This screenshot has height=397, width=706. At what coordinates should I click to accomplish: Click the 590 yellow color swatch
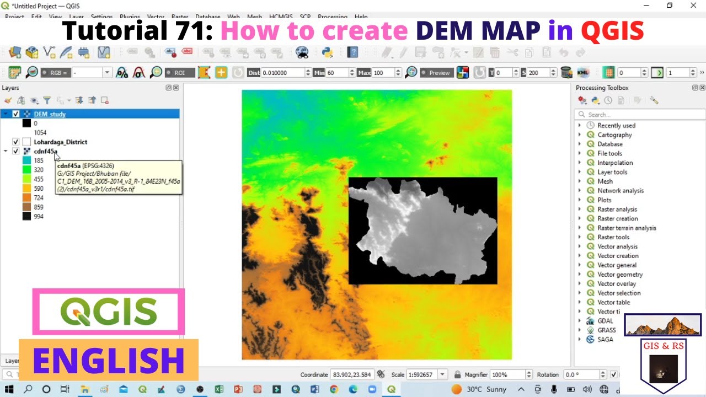click(26, 189)
